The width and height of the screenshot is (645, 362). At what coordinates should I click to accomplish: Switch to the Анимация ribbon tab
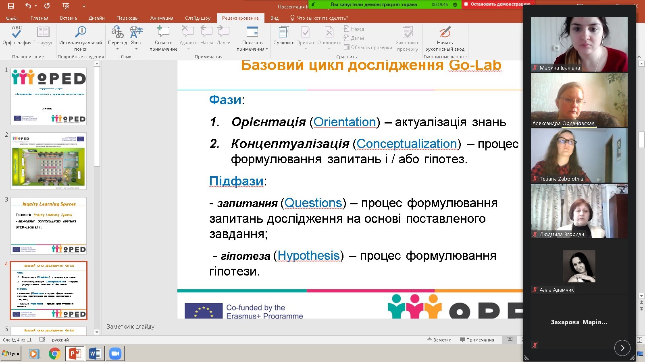click(x=162, y=18)
